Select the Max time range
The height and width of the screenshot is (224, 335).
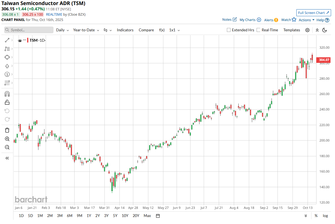[x=147, y=216]
